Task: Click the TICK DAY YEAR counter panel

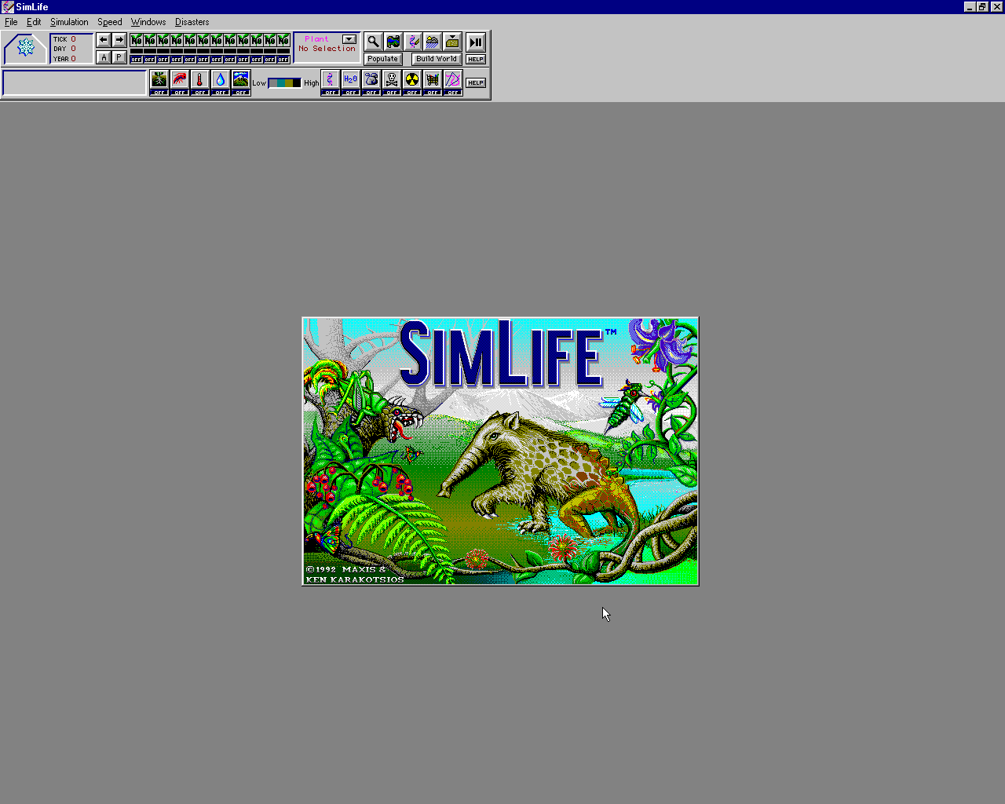Action: [71, 49]
